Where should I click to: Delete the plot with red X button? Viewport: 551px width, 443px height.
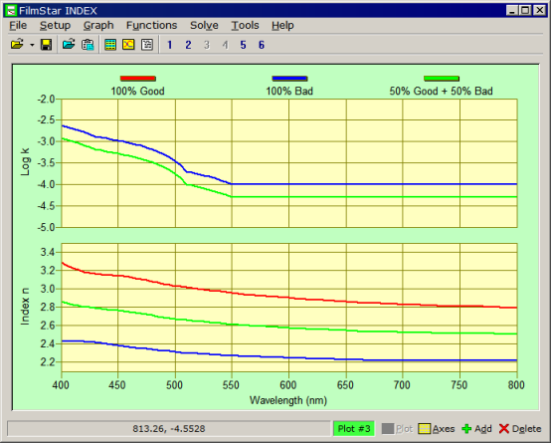(520, 429)
